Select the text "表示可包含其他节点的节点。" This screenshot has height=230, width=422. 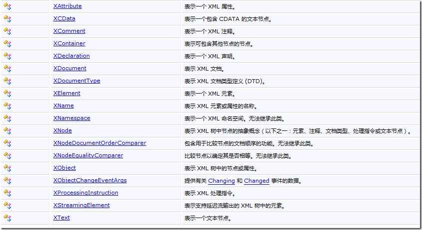[219, 44]
